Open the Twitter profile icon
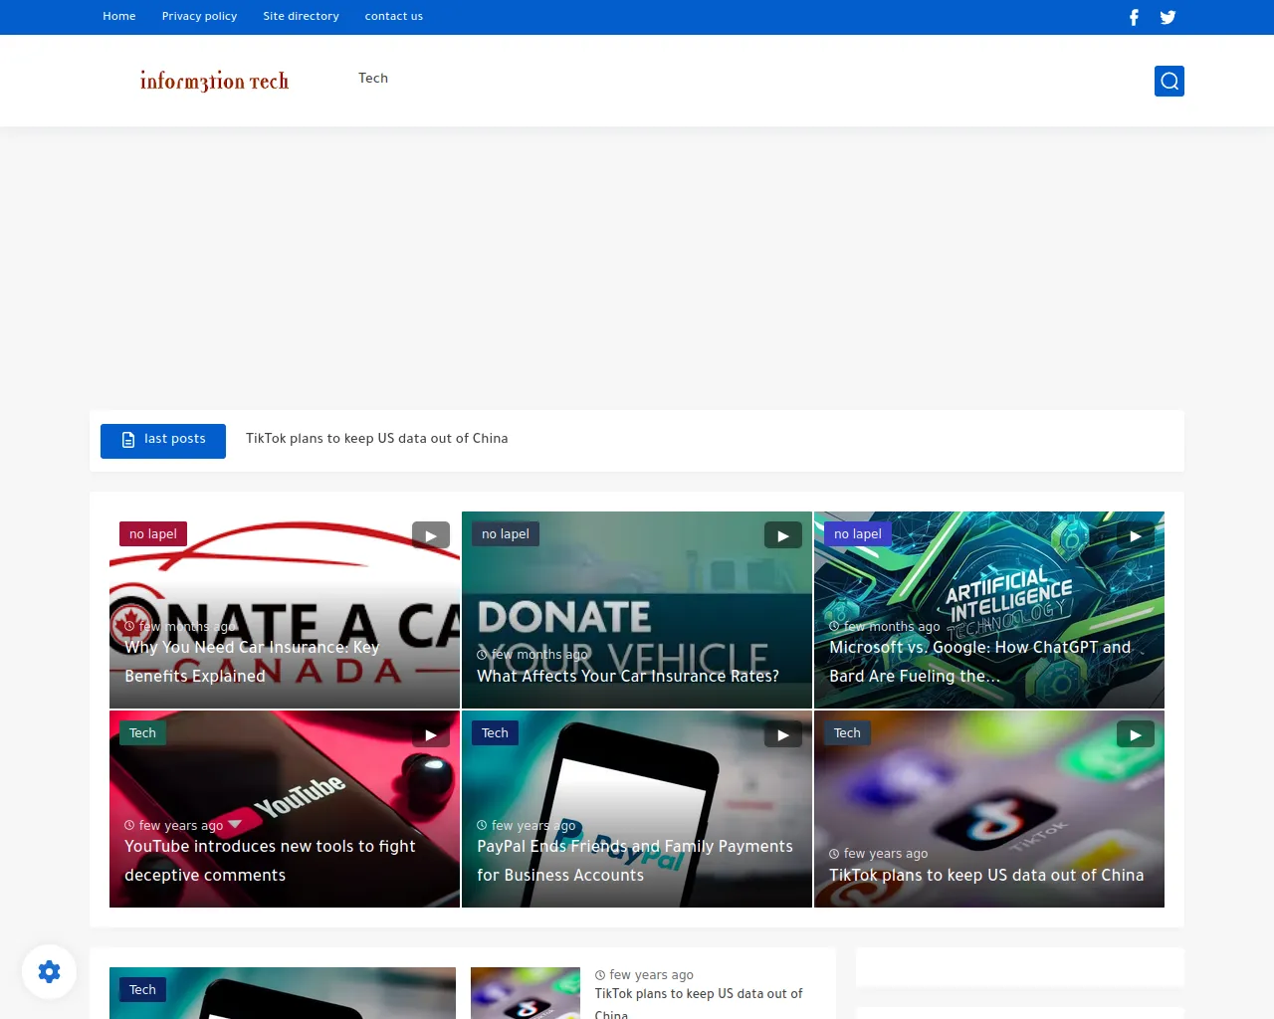 click(x=1168, y=17)
